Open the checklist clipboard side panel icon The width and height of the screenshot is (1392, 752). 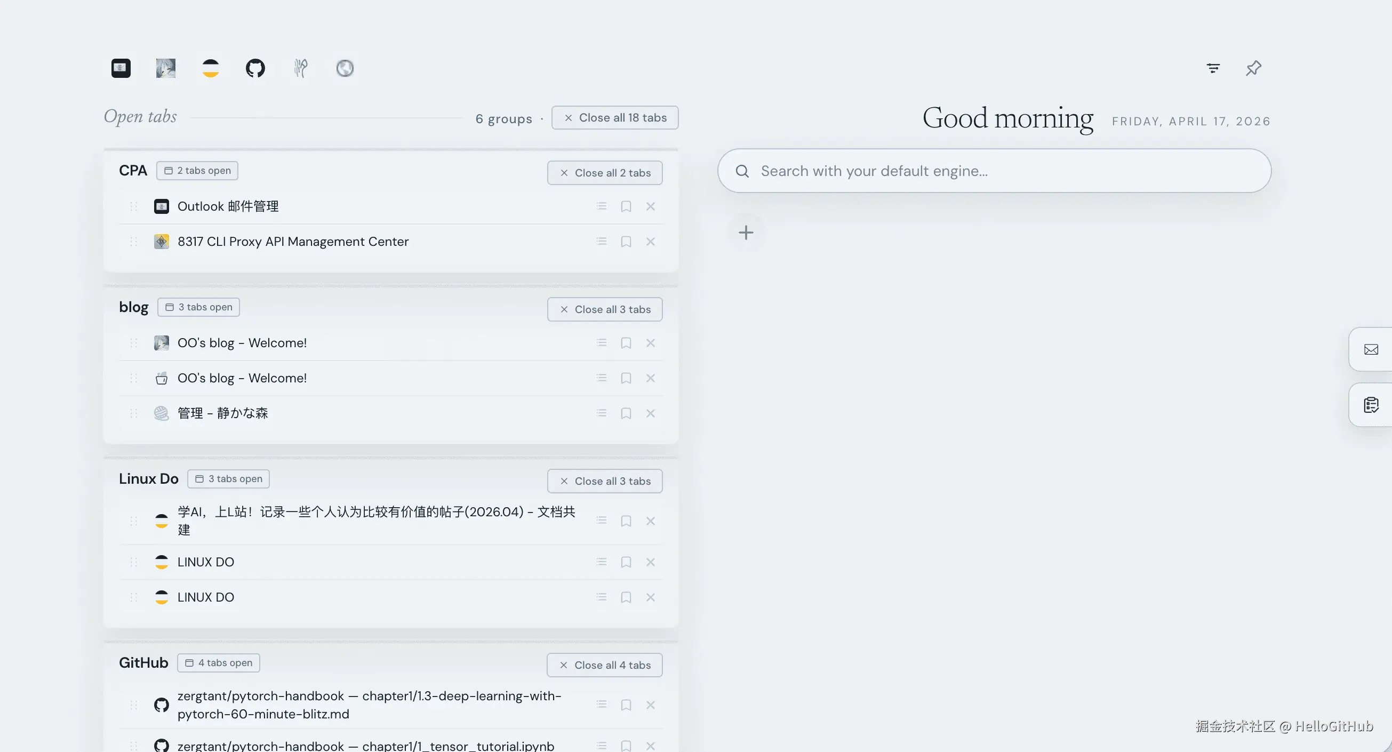coord(1371,405)
